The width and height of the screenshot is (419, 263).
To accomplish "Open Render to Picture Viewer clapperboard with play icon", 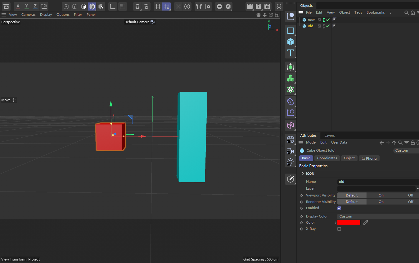I will (259, 6).
